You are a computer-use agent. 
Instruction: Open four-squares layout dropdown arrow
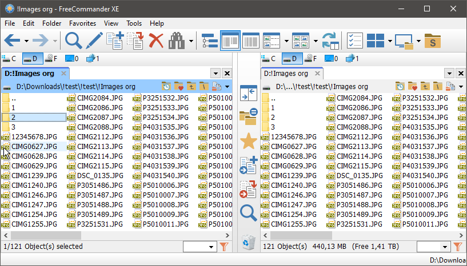click(x=390, y=41)
